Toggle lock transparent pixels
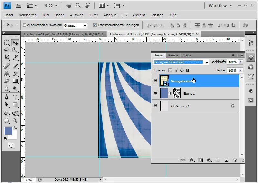Image resolution: width=258 pixels, height=183 pixels. (x=170, y=70)
